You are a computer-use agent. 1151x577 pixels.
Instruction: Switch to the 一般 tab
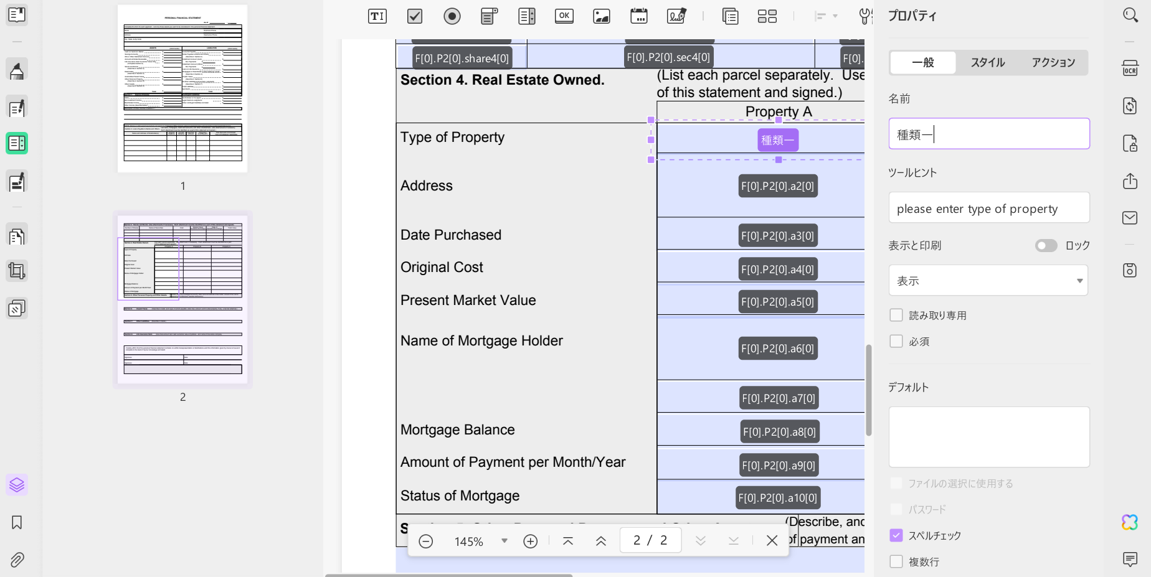click(x=923, y=62)
